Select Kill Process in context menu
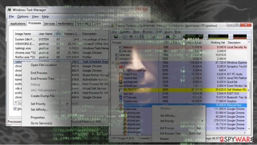 click(179, 128)
